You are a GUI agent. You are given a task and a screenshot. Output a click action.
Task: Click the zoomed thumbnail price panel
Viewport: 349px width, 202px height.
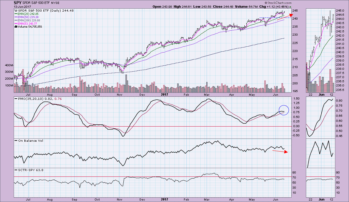320,50
